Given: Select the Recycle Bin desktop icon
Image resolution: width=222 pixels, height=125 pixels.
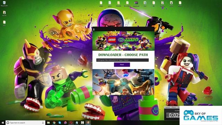Looking at the screenshot, I should [4, 4].
